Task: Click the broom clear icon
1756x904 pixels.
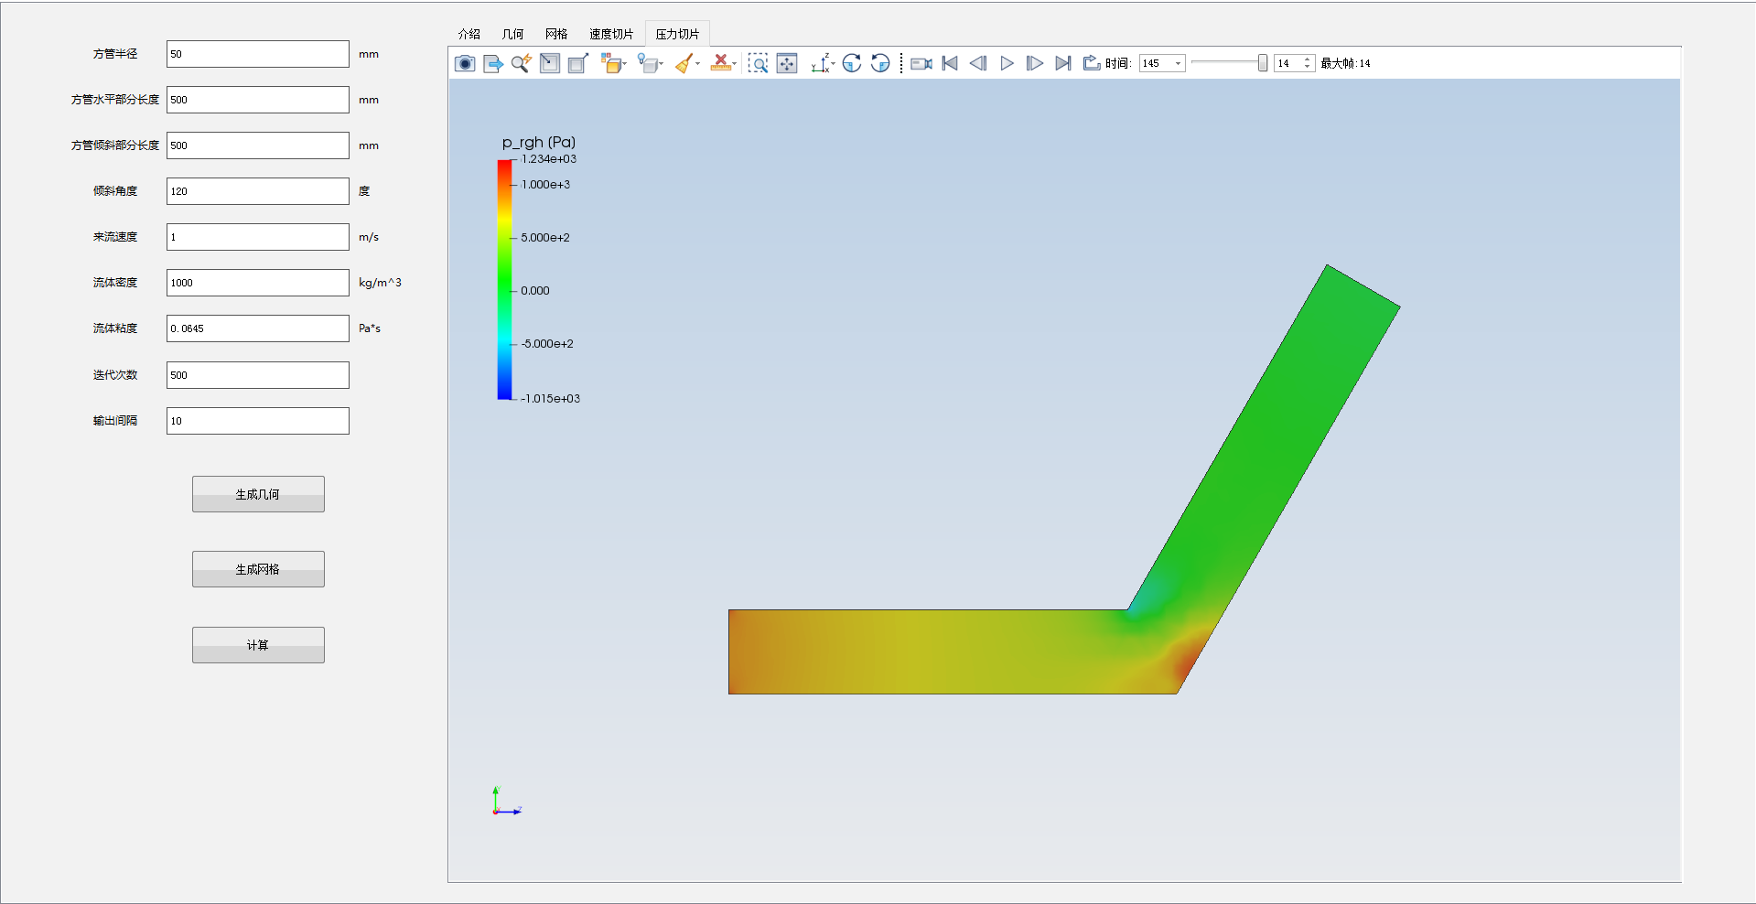Action: pyautogui.click(x=684, y=63)
